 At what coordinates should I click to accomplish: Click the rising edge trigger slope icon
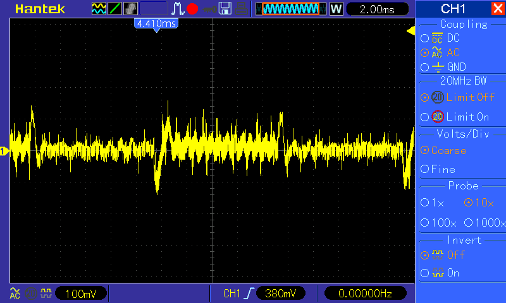tap(249, 294)
